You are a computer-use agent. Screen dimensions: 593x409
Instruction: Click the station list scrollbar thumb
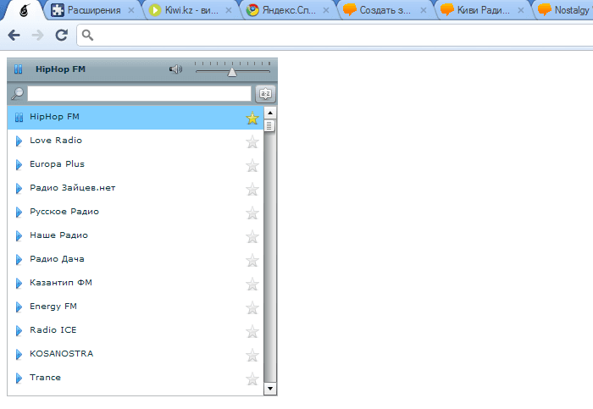tap(269, 126)
